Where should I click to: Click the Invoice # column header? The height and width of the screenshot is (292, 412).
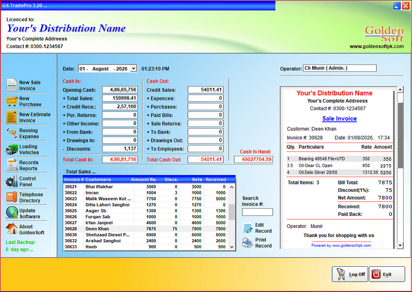pyautogui.click(x=74, y=180)
